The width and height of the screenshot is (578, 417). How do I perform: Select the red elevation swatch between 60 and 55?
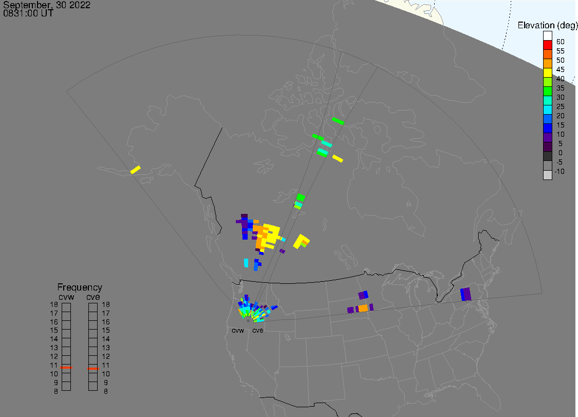(x=547, y=45)
